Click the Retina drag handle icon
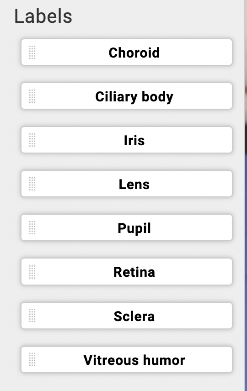Image resolution: width=247 pixels, height=391 pixels. coord(32,272)
